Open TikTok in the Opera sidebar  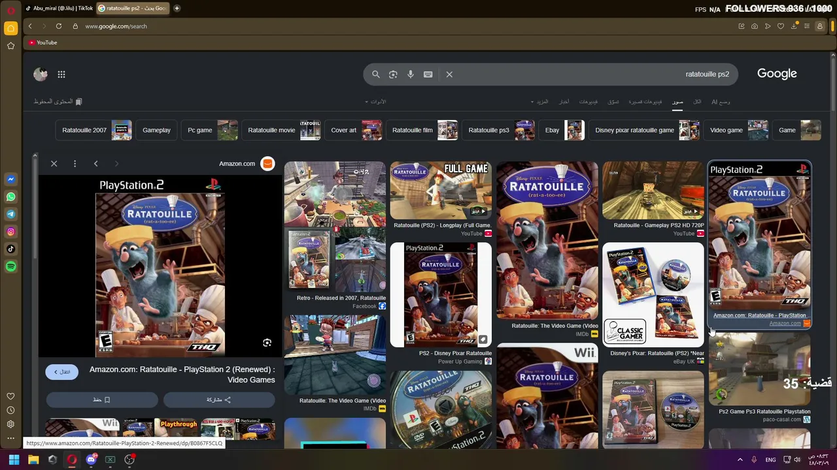pos(11,249)
